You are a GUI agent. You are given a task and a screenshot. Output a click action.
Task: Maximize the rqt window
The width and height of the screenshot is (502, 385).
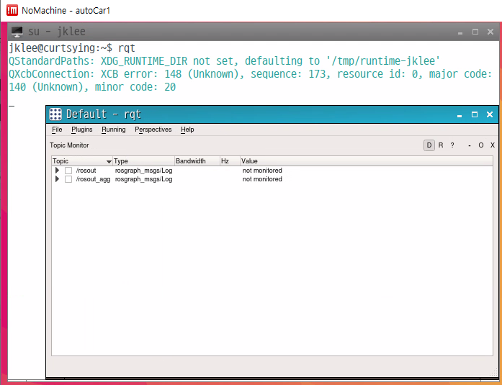pos(475,114)
